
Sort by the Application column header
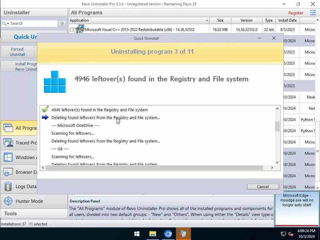click(x=139, y=20)
